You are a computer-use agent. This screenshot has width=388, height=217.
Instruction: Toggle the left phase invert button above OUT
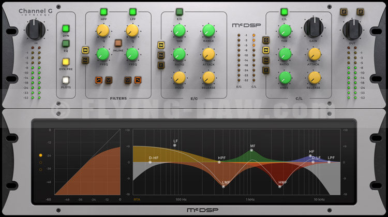coord(344,11)
